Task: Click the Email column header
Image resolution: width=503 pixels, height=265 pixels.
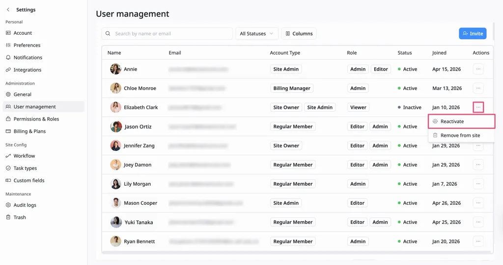Action: [175, 53]
